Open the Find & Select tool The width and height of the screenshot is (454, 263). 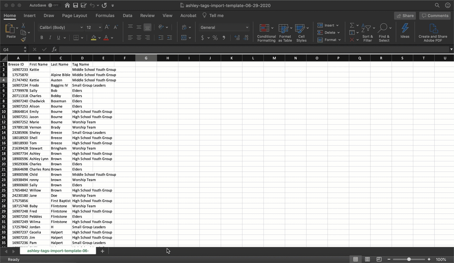(384, 33)
